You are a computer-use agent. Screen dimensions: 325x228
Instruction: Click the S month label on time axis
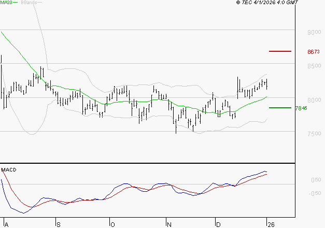(x=59, y=225)
